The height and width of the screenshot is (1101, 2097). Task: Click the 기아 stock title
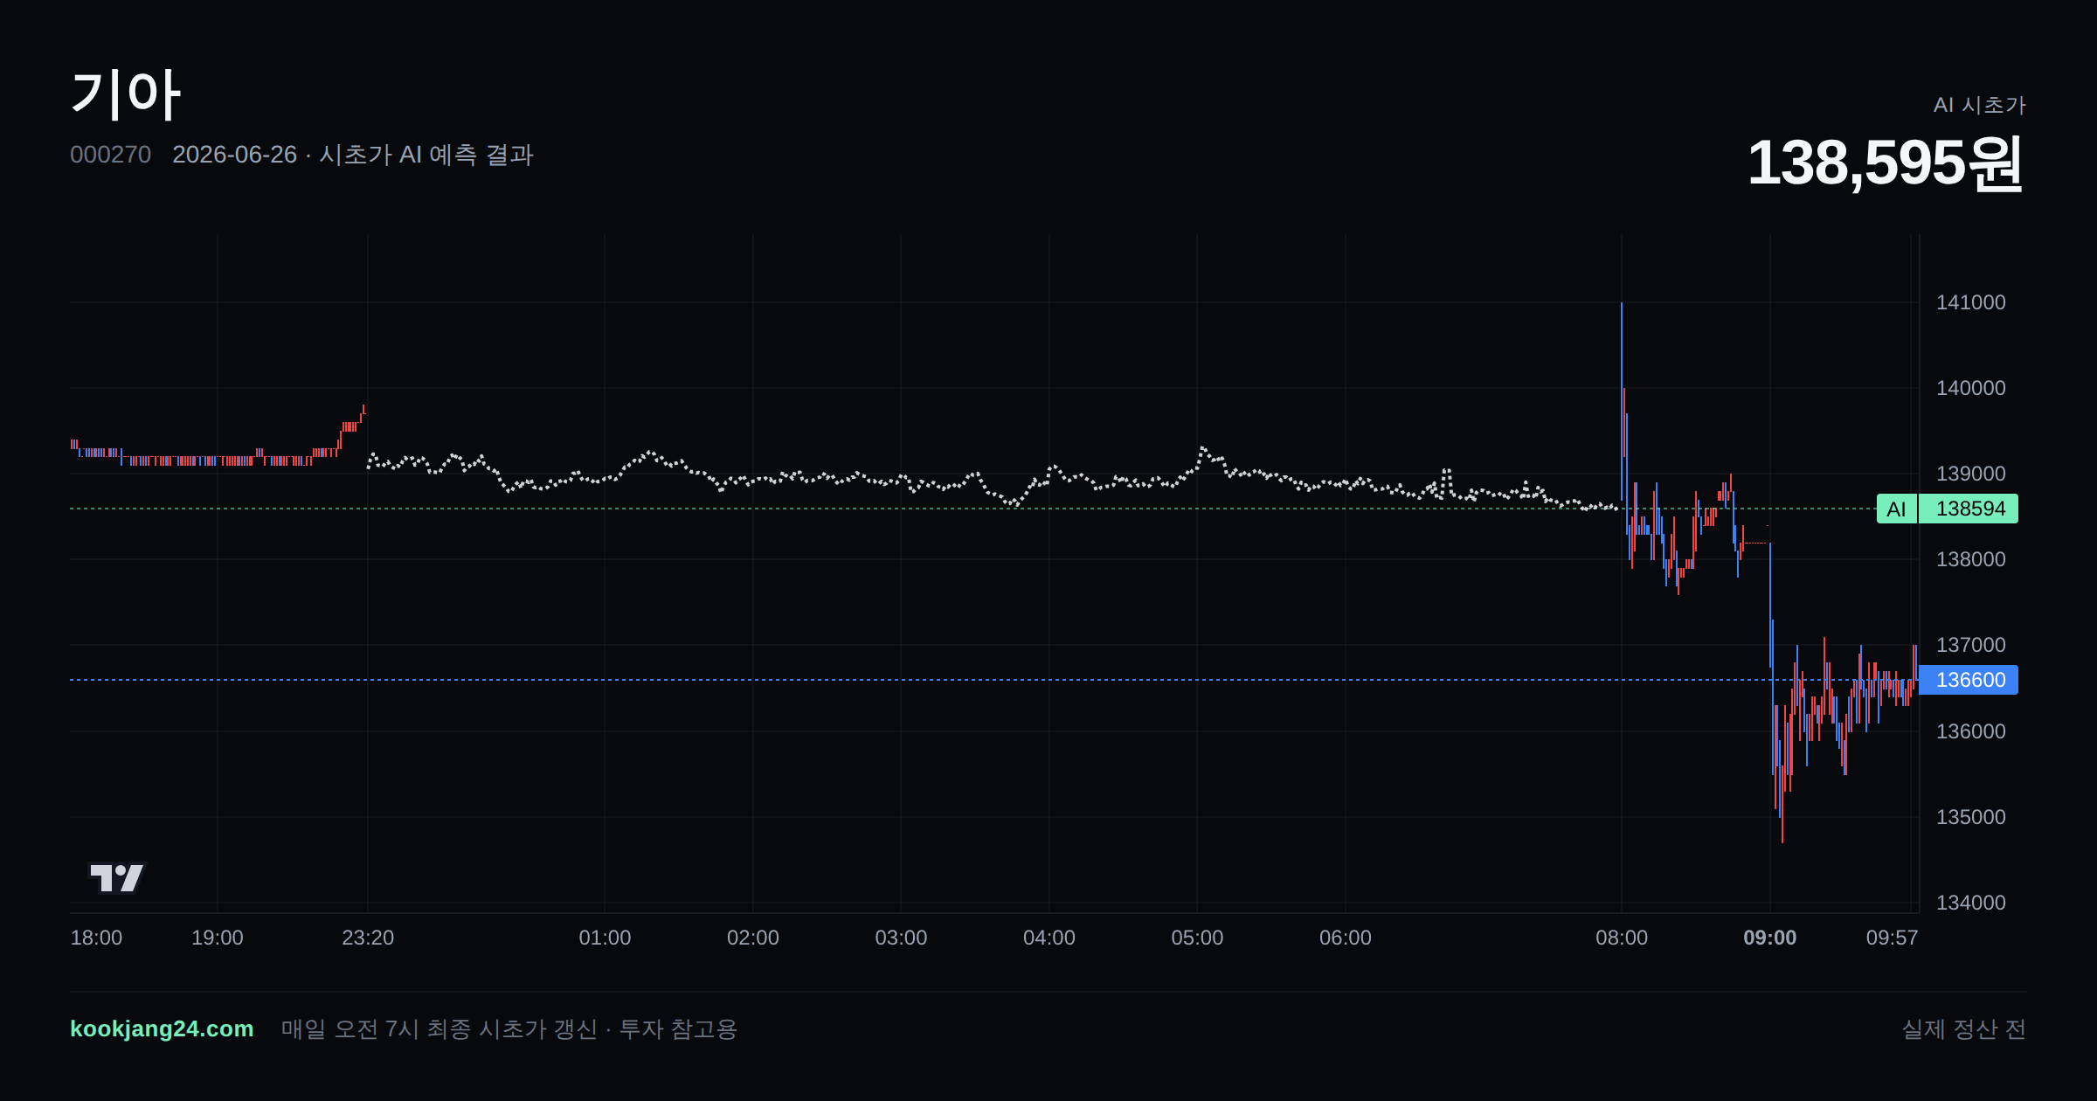coord(126,94)
